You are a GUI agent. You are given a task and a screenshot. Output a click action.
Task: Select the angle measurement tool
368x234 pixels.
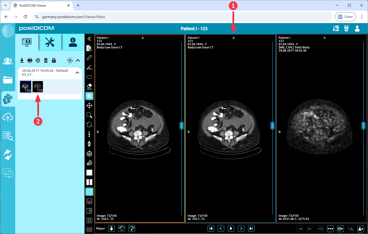[x=89, y=67]
